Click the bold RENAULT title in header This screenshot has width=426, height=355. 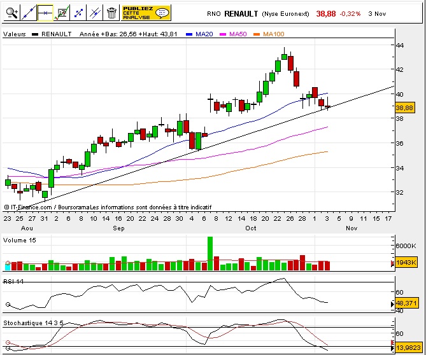click(241, 14)
